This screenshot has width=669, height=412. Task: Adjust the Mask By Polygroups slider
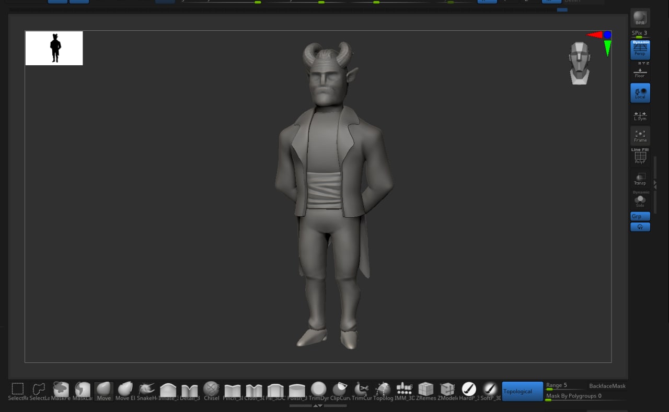coord(585,397)
